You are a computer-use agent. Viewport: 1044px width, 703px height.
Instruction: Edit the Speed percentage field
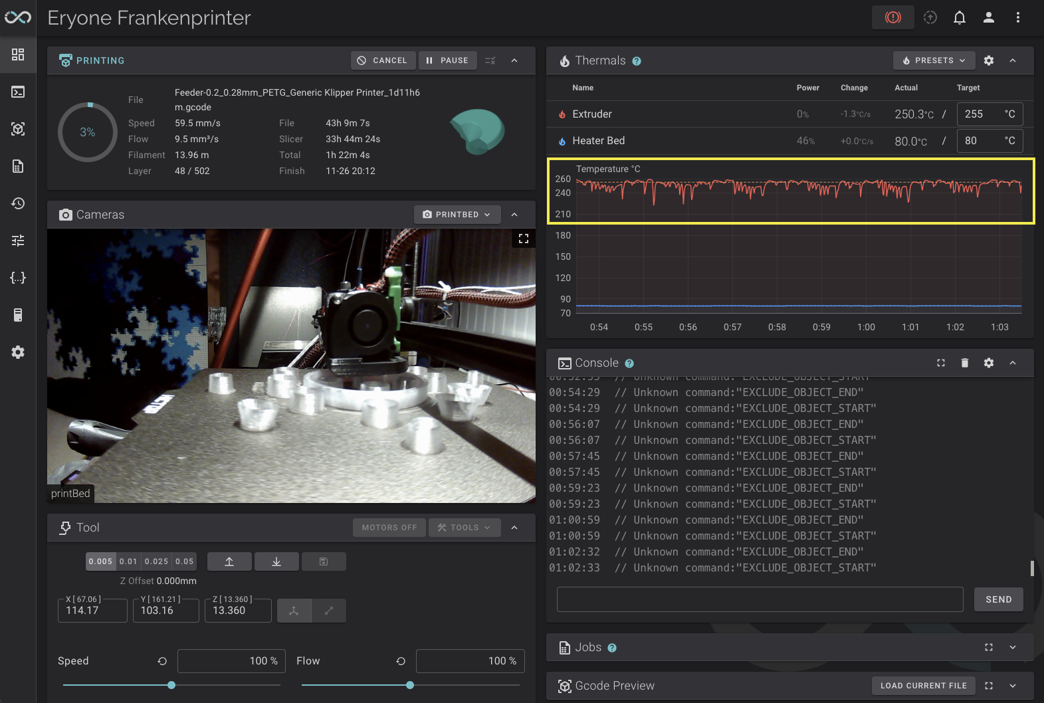pos(232,661)
